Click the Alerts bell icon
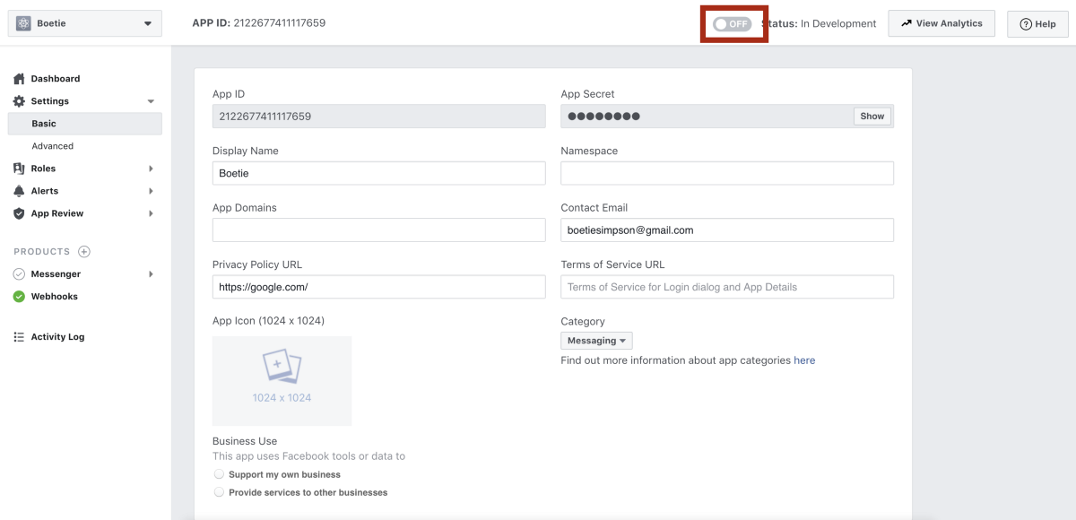The height and width of the screenshot is (520, 1076). 19,191
